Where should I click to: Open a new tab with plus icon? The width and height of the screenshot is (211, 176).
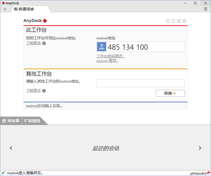tap(5, 9)
